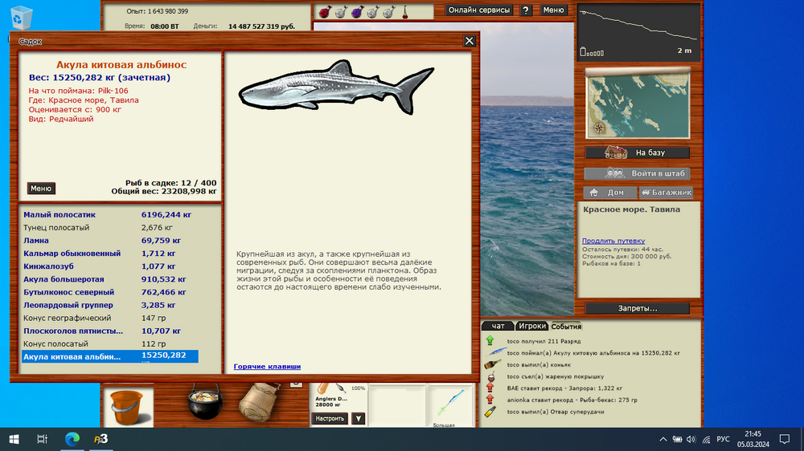Open the black cooking cauldron
804x451 pixels.
point(205,402)
